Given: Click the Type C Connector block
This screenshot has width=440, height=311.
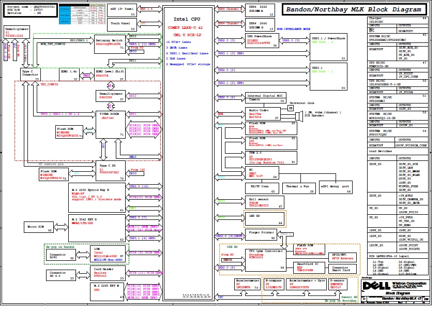Looking at the screenshot, I should [30, 75].
